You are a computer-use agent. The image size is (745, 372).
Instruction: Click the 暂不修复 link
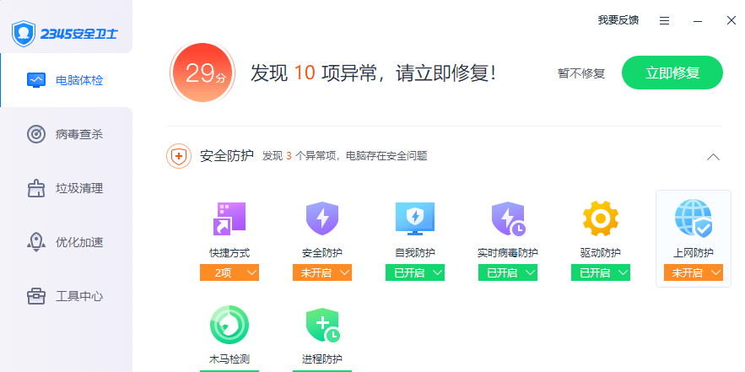click(581, 73)
